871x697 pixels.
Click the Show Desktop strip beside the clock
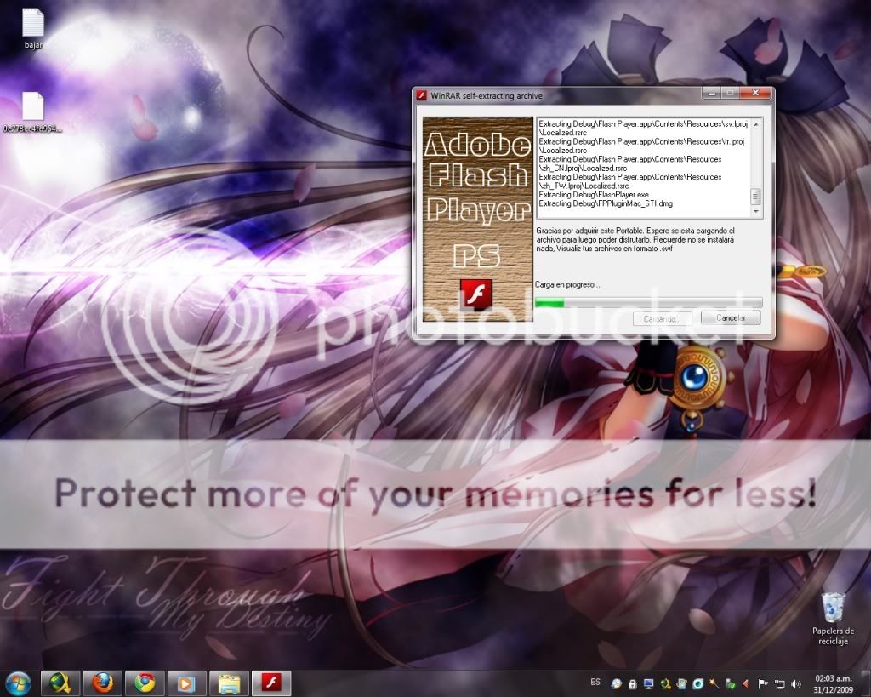click(865, 683)
